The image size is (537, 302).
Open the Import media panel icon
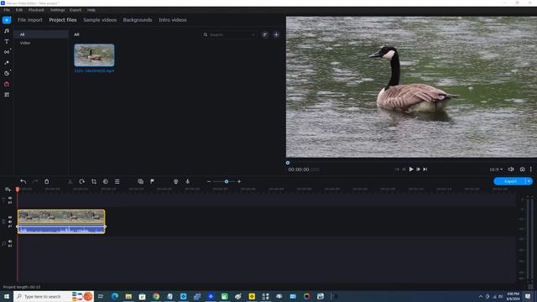click(7, 20)
